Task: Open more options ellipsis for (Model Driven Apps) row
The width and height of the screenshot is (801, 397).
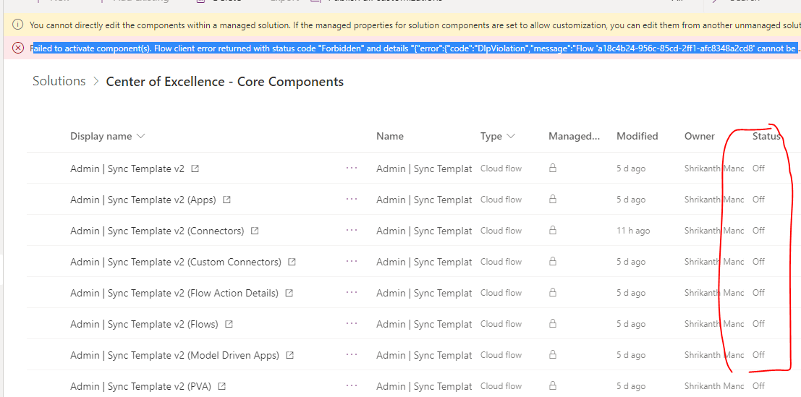Action: tap(352, 354)
